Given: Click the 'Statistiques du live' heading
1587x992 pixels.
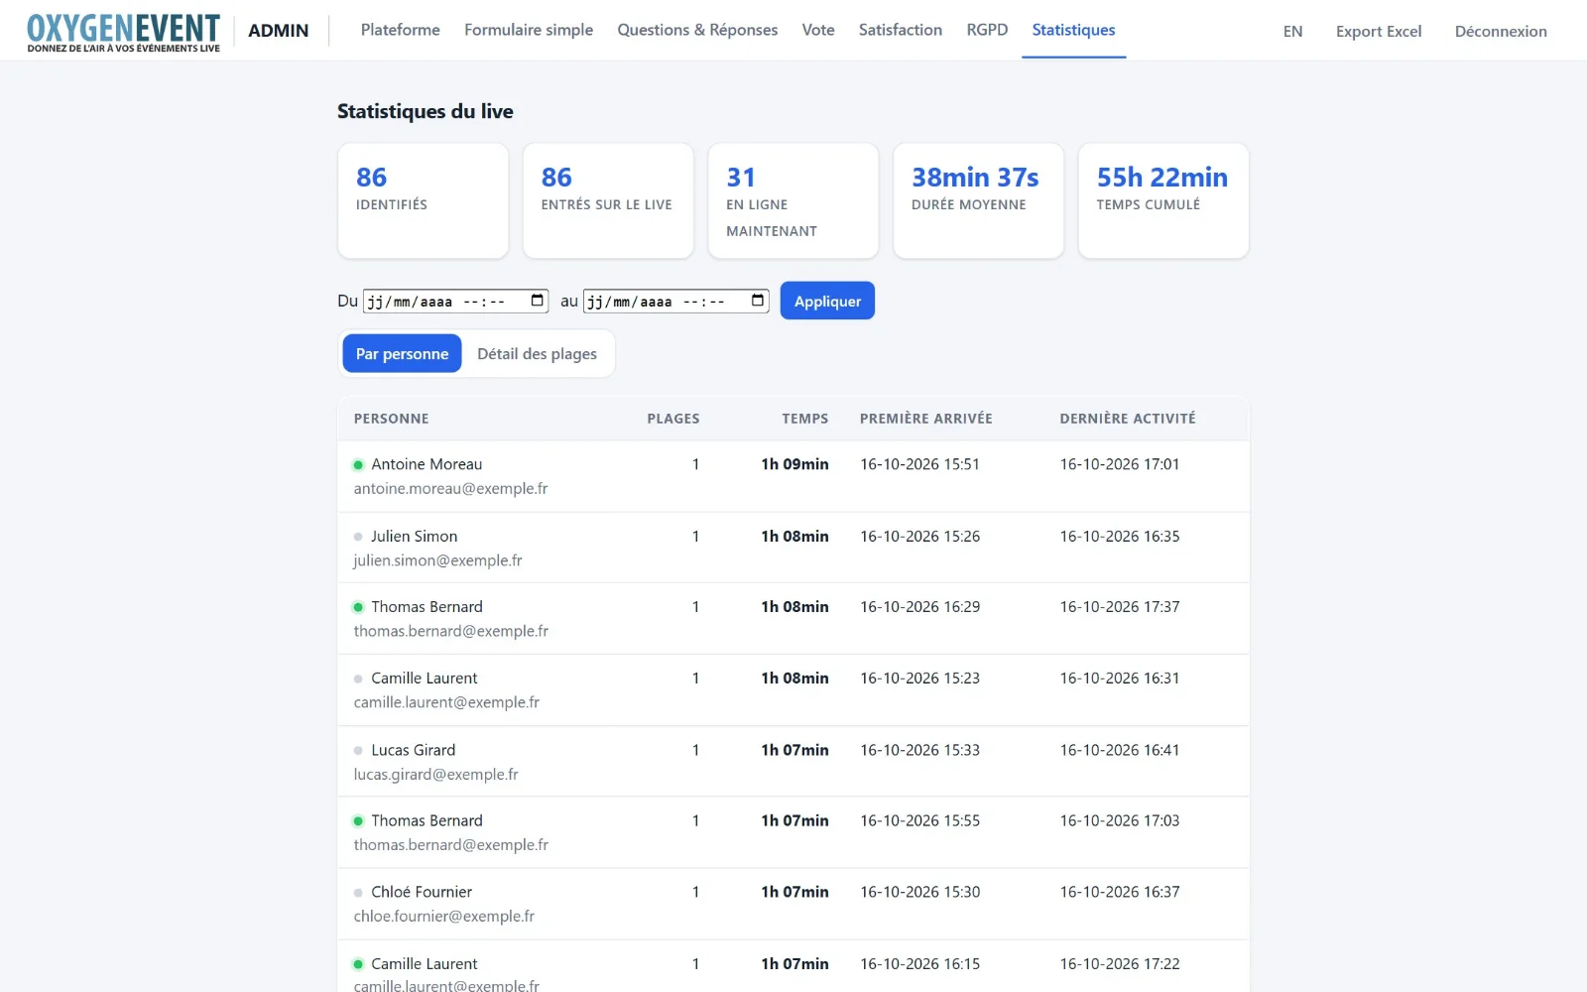Looking at the screenshot, I should (425, 111).
